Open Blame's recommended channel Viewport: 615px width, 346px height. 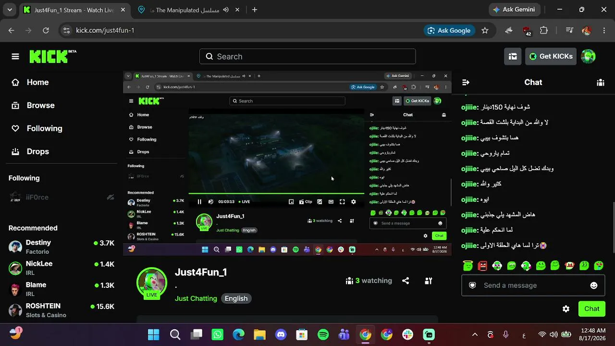click(x=61, y=289)
